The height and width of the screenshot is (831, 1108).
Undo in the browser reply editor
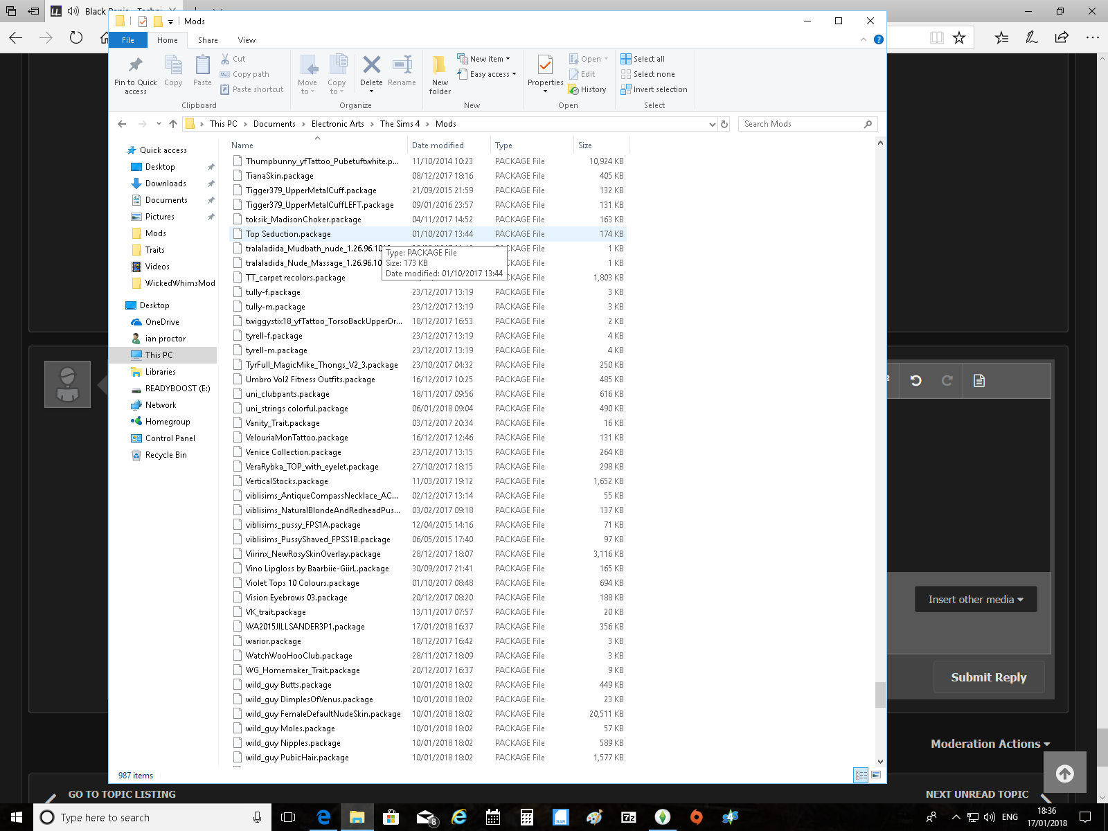tap(916, 380)
